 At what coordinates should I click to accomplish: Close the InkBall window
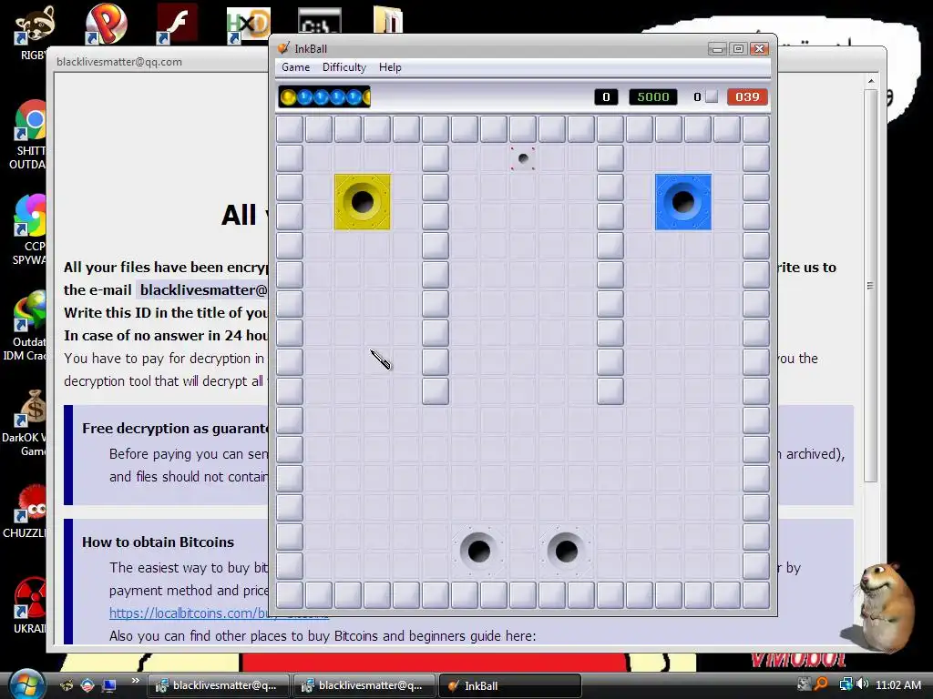click(x=759, y=49)
